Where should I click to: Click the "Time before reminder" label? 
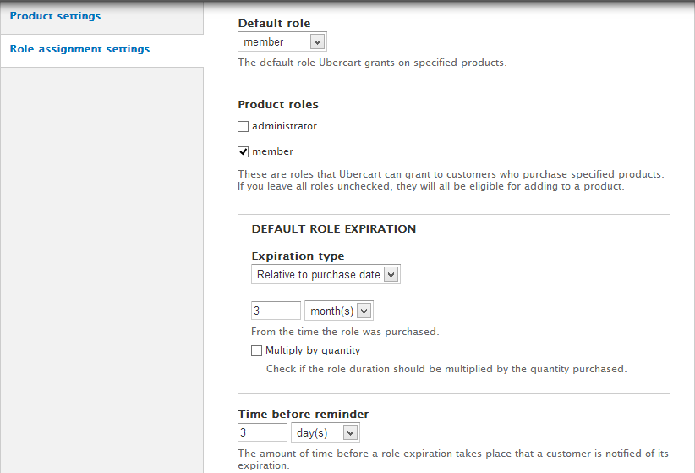click(303, 415)
